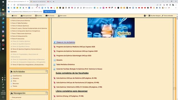Select Tema 13: Química Orgánica Nomenclatura

pyautogui.click(x=26, y=50)
